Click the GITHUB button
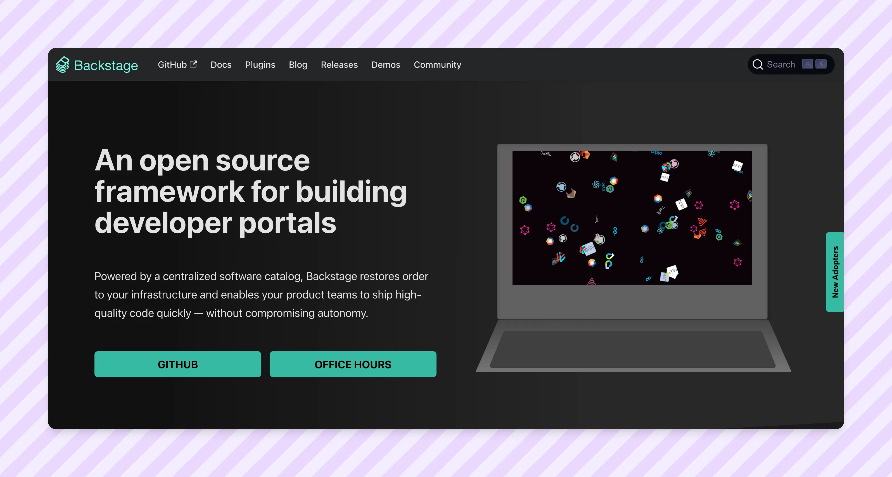The width and height of the screenshot is (892, 477). (x=177, y=364)
